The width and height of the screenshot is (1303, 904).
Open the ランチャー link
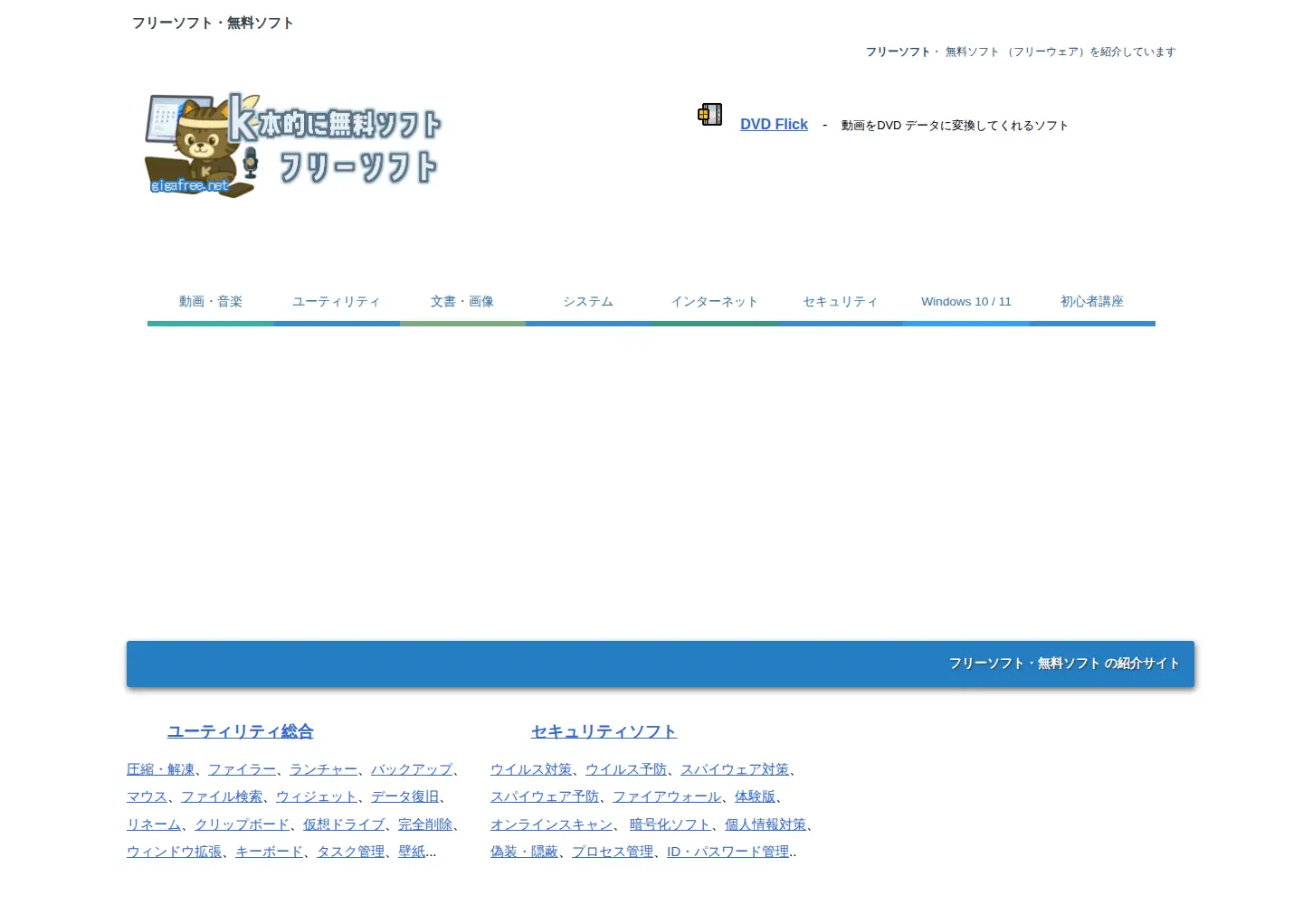(323, 769)
